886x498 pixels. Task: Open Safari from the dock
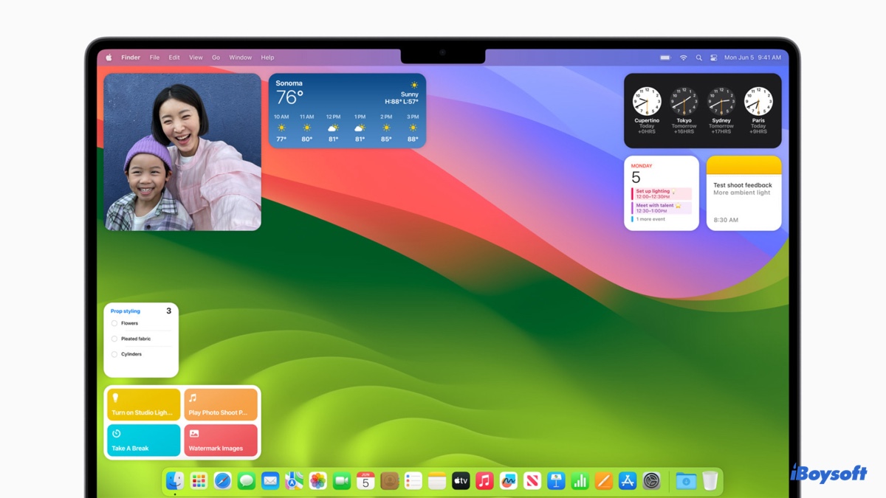click(x=222, y=481)
